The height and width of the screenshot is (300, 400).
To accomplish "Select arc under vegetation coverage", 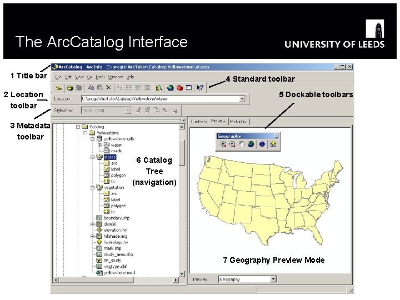I will tap(114, 194).
